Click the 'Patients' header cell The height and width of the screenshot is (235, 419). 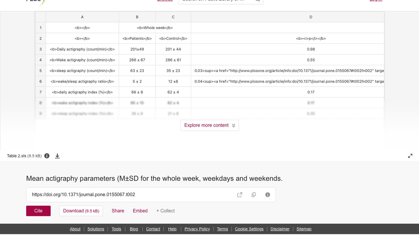pos(137,39)
